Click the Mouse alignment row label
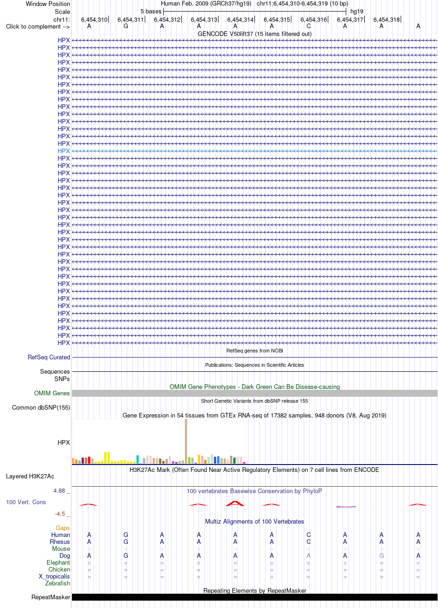The image size is (438, 608). click(x=61, y=548)
